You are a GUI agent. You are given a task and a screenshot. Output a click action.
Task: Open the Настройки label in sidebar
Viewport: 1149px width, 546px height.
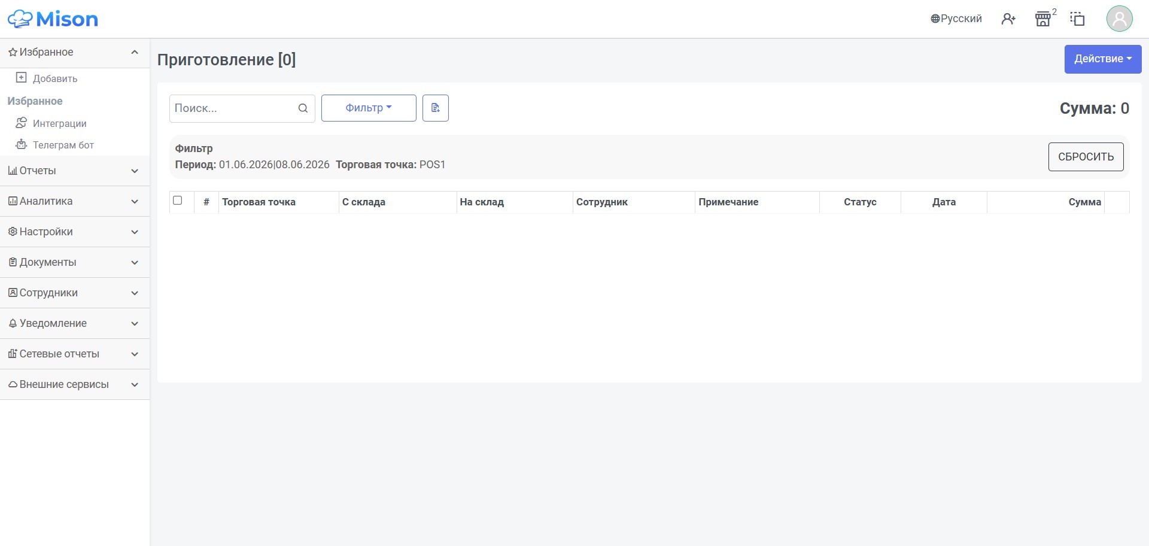click(46, 232)
